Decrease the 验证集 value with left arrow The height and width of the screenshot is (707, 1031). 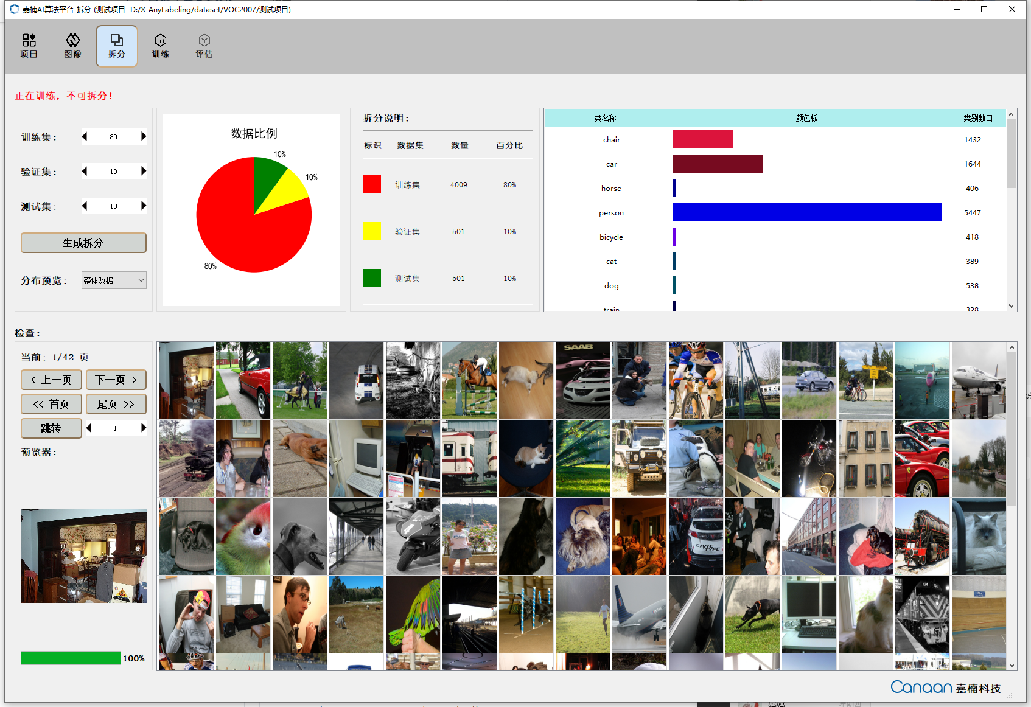[x=85, y=171]
